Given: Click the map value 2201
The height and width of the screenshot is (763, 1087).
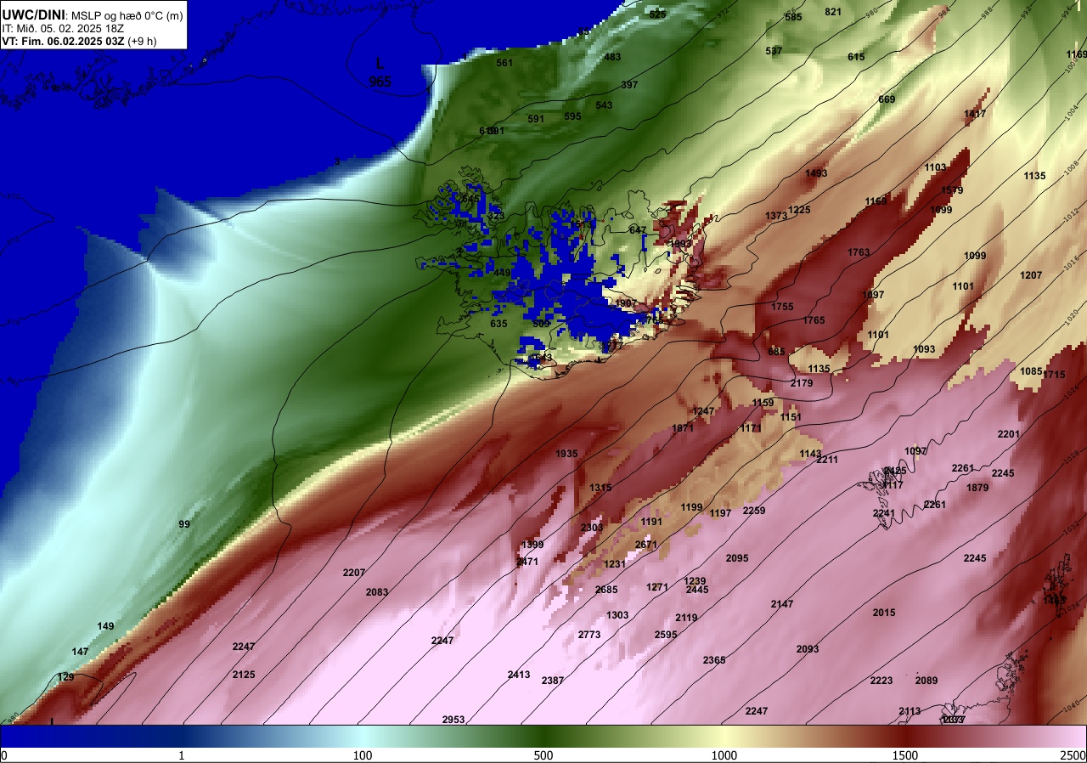Looking at the screenshot, I should click(x=1009, y=434).
